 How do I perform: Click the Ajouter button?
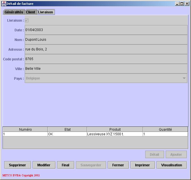(176, 154)
